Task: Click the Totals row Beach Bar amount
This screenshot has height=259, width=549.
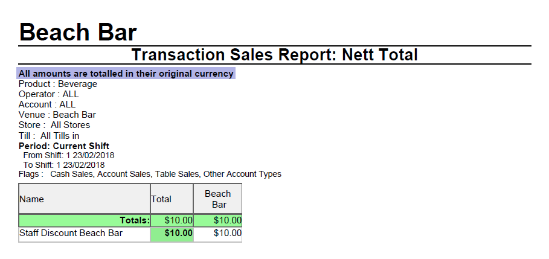Action: point(228,221)
